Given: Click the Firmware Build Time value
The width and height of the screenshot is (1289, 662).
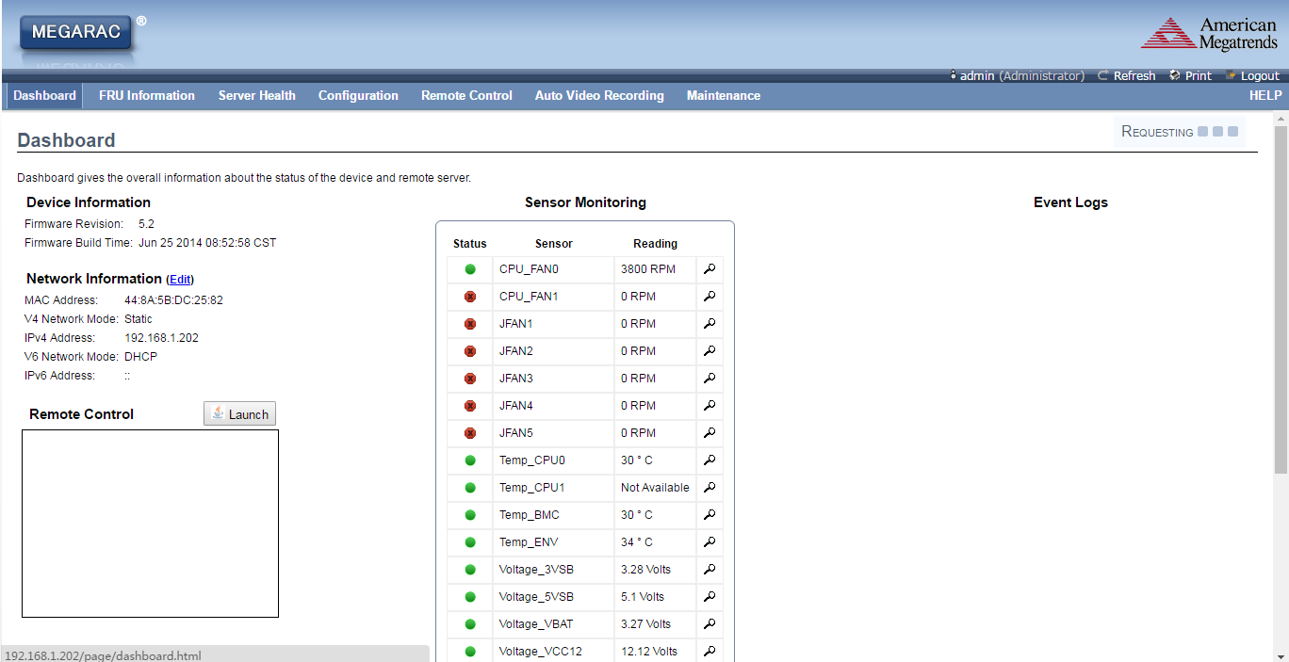Looking at the screenshot, I should tap(207, 243).
